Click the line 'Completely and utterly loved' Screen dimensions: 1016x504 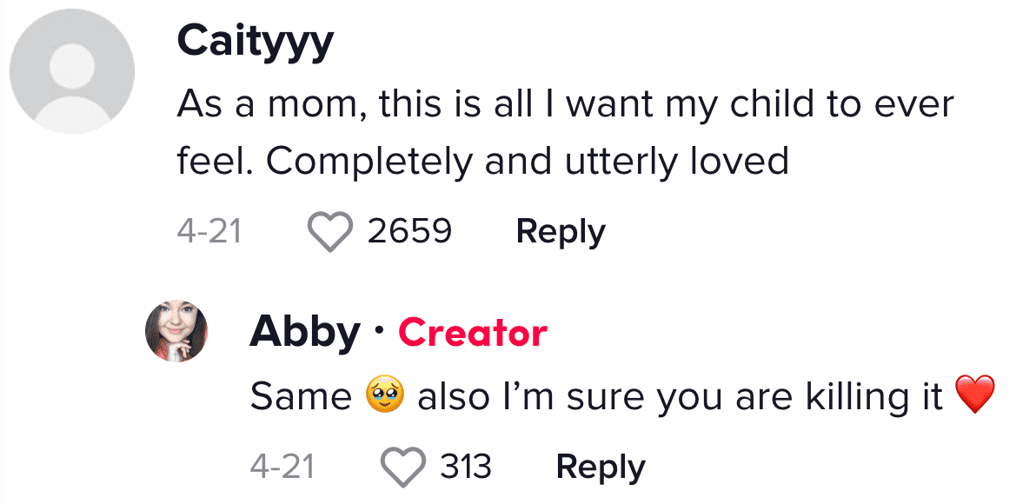coord(528,162)
